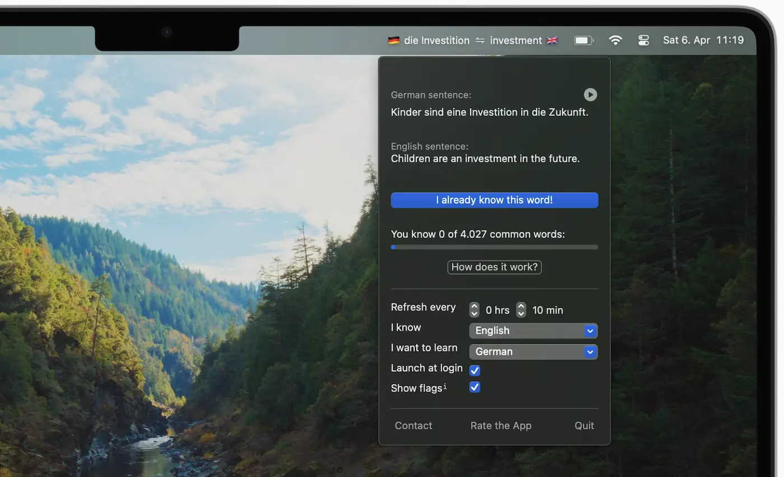The image size is (784, 477).
Task: Adjust the refresh hours stepper
Action: 474,310
